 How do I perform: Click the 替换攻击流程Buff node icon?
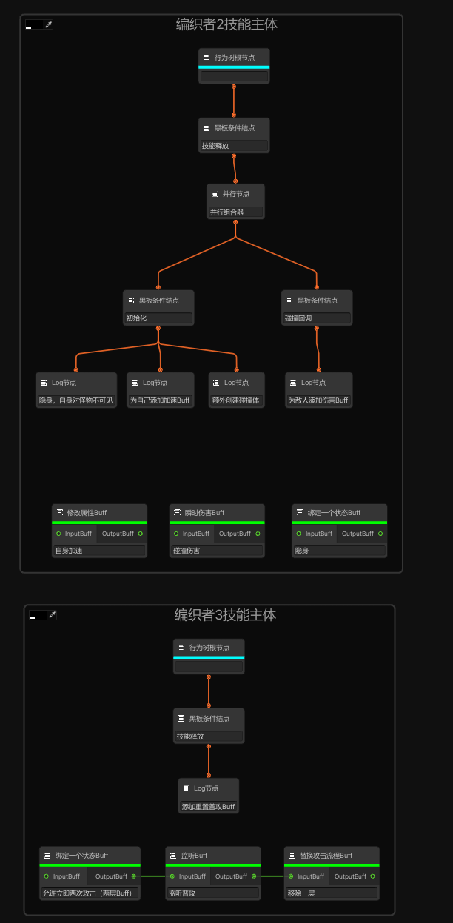[292, 856]
